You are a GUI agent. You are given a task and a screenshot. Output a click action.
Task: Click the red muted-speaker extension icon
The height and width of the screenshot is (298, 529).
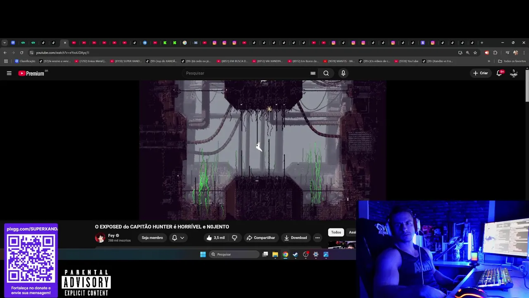point(486,53)
